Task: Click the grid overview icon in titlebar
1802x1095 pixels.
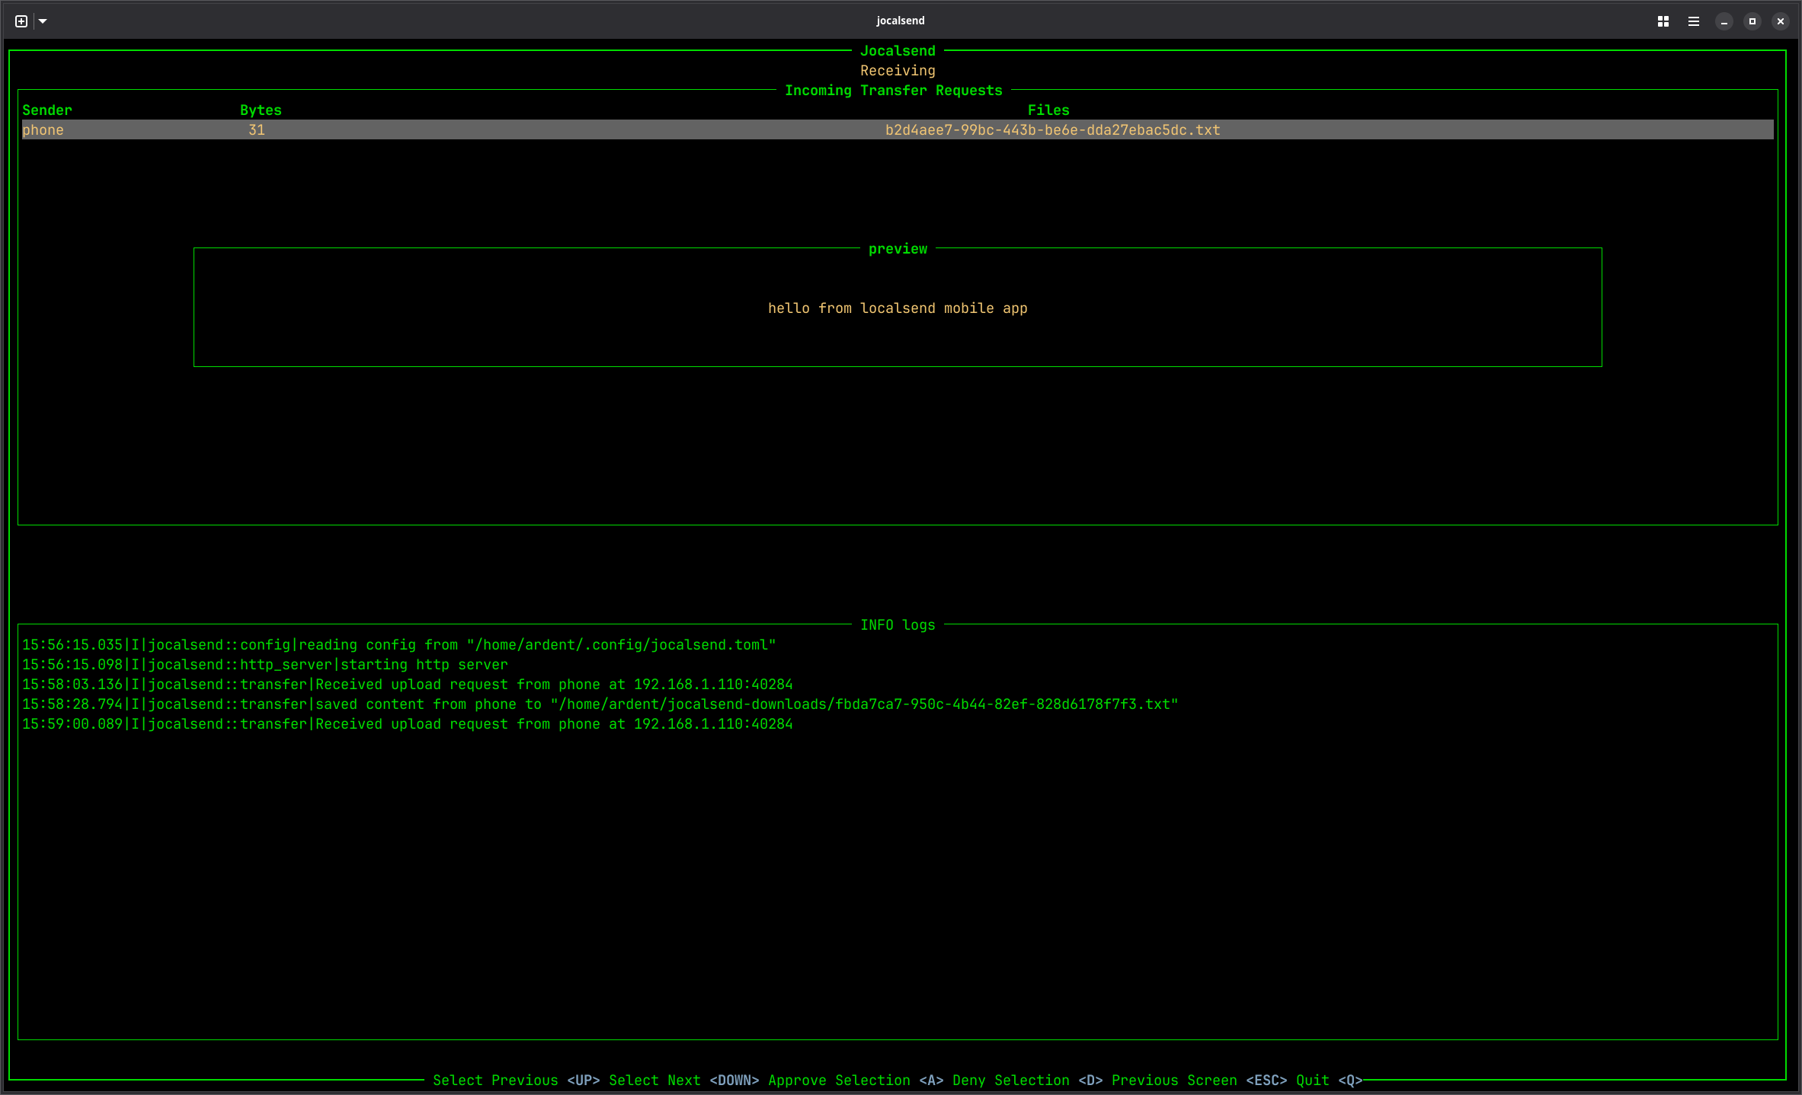Action: click(1663, 21)
